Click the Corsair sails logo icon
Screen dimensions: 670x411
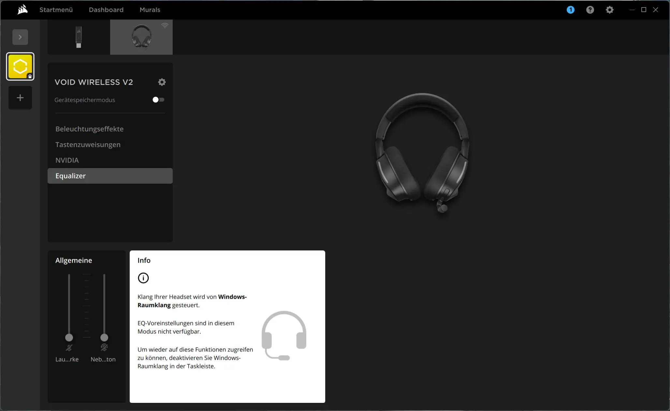click(22, 10)
